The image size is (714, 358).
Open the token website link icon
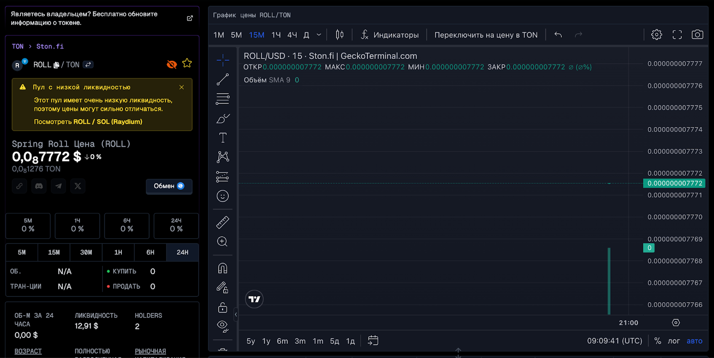[20, 186]
